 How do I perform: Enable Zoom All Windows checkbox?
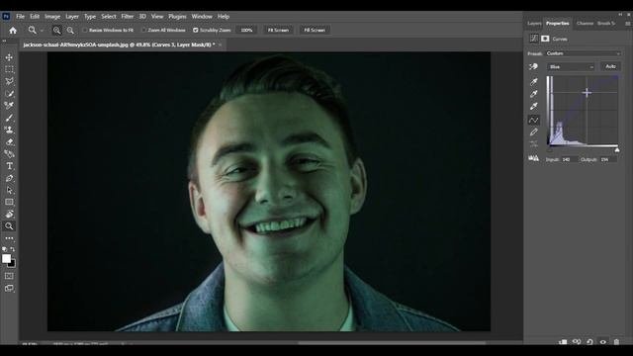pyautogui.click(x=143, y=31)
